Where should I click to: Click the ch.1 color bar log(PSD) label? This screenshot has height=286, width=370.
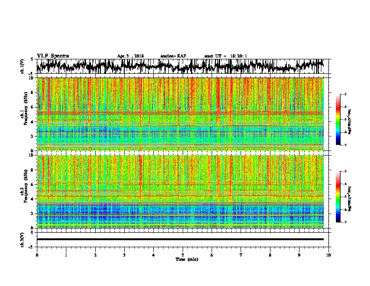point(350,122)
